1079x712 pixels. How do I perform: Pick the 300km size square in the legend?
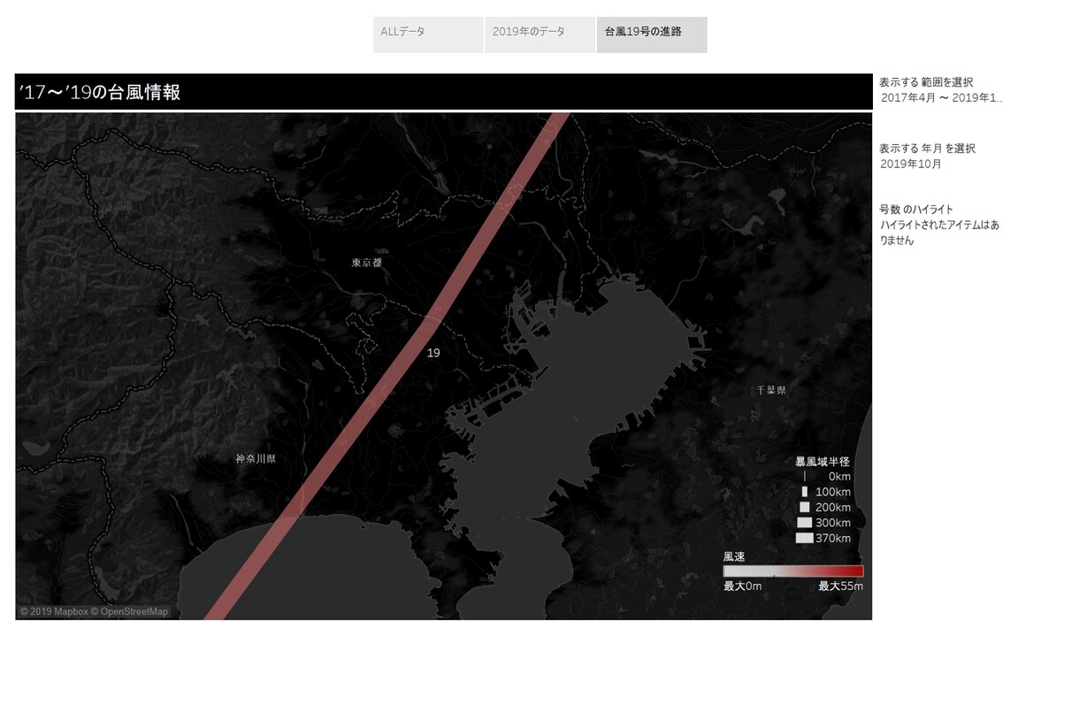[x=805, y=523]
